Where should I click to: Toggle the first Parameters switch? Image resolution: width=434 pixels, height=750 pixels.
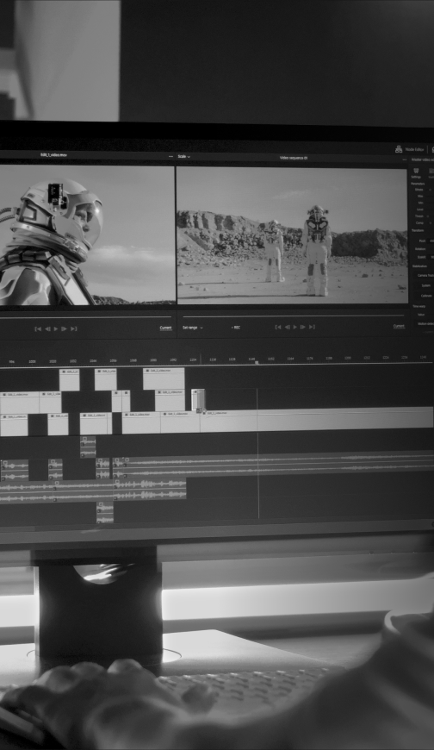(x=430, y=190)
